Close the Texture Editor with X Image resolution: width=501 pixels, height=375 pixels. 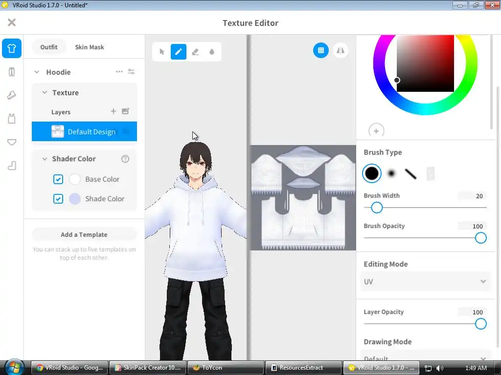click(x=12, y=22)
